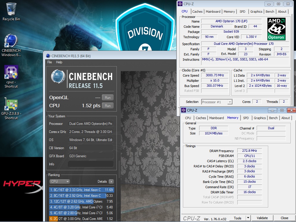The image size is (296, 222).
Task: Click the GFX Board field 'GDI Generic'
Action: 91,156
